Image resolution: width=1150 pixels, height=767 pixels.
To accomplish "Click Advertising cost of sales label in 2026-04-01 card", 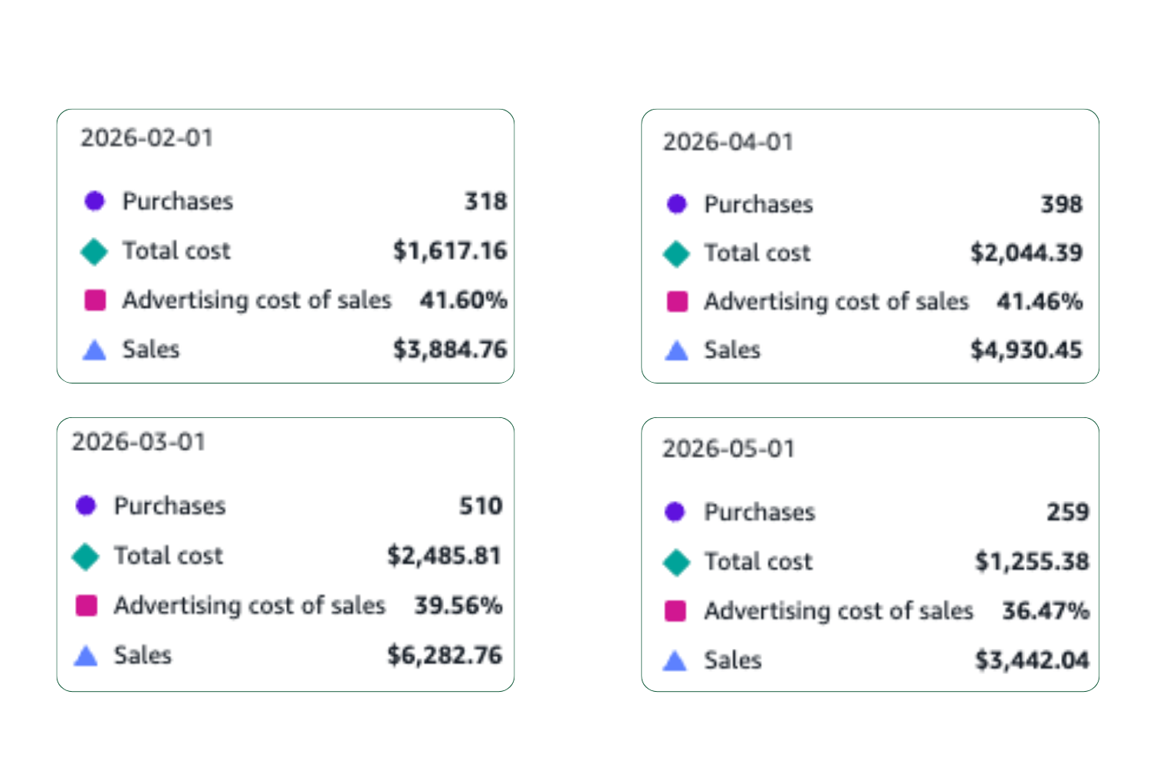I will tap(836, 301).
